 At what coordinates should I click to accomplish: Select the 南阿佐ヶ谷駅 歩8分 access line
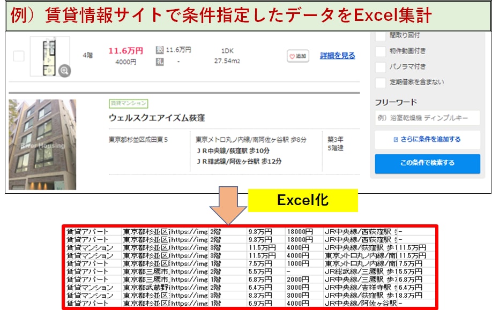pyautogui.click(x=251, y=140)
